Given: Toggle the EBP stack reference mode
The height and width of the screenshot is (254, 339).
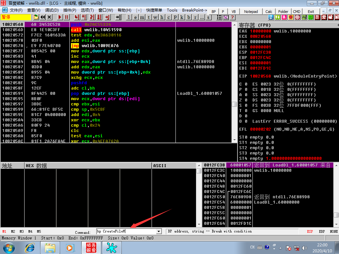Looking at the screenshot, I should 322,231.
